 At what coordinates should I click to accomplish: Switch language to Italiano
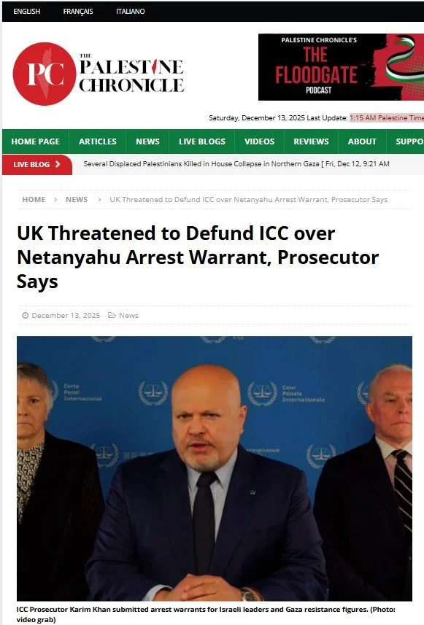[x=131, y=11]
